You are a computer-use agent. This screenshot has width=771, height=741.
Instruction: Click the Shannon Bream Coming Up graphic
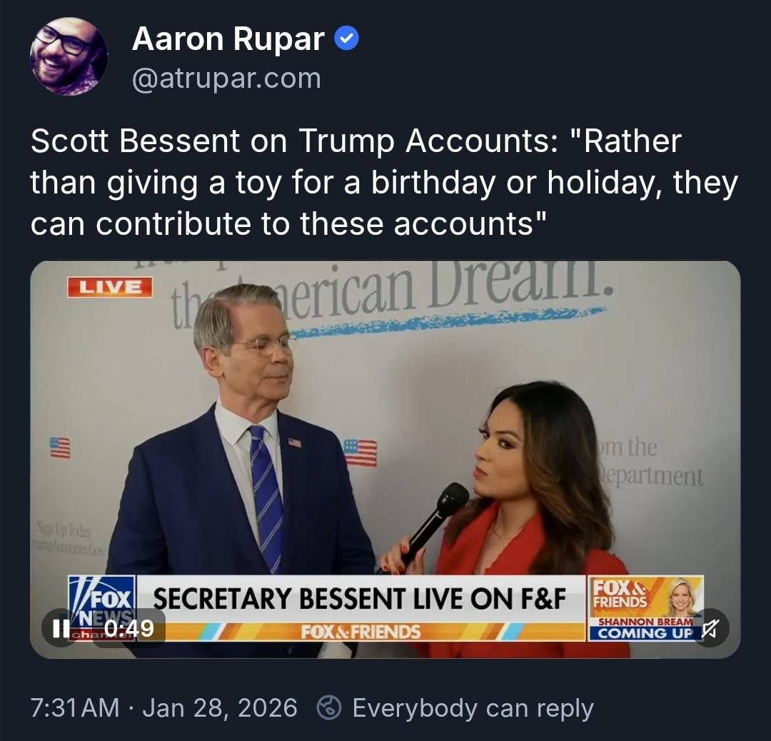646,608
